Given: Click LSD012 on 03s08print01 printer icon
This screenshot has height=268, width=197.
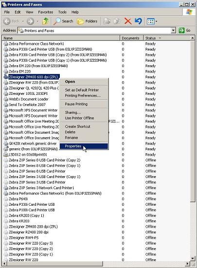Looking at the screenshot, I should tap(6, 155).
